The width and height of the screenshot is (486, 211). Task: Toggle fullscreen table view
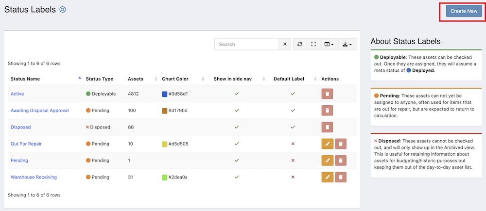313,44
